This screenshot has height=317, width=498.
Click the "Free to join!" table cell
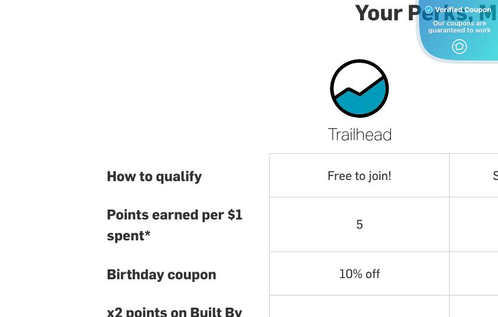[x=360, y=176]
